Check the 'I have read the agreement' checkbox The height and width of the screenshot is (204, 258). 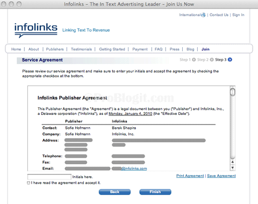(x=28, y=183)
